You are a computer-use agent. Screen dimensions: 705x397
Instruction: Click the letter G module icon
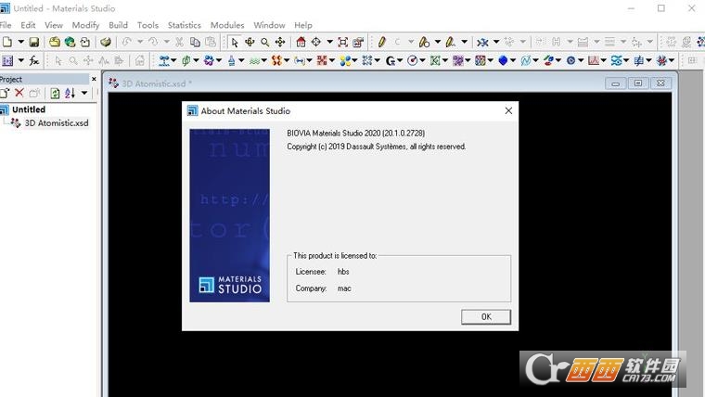click(390, 60)
